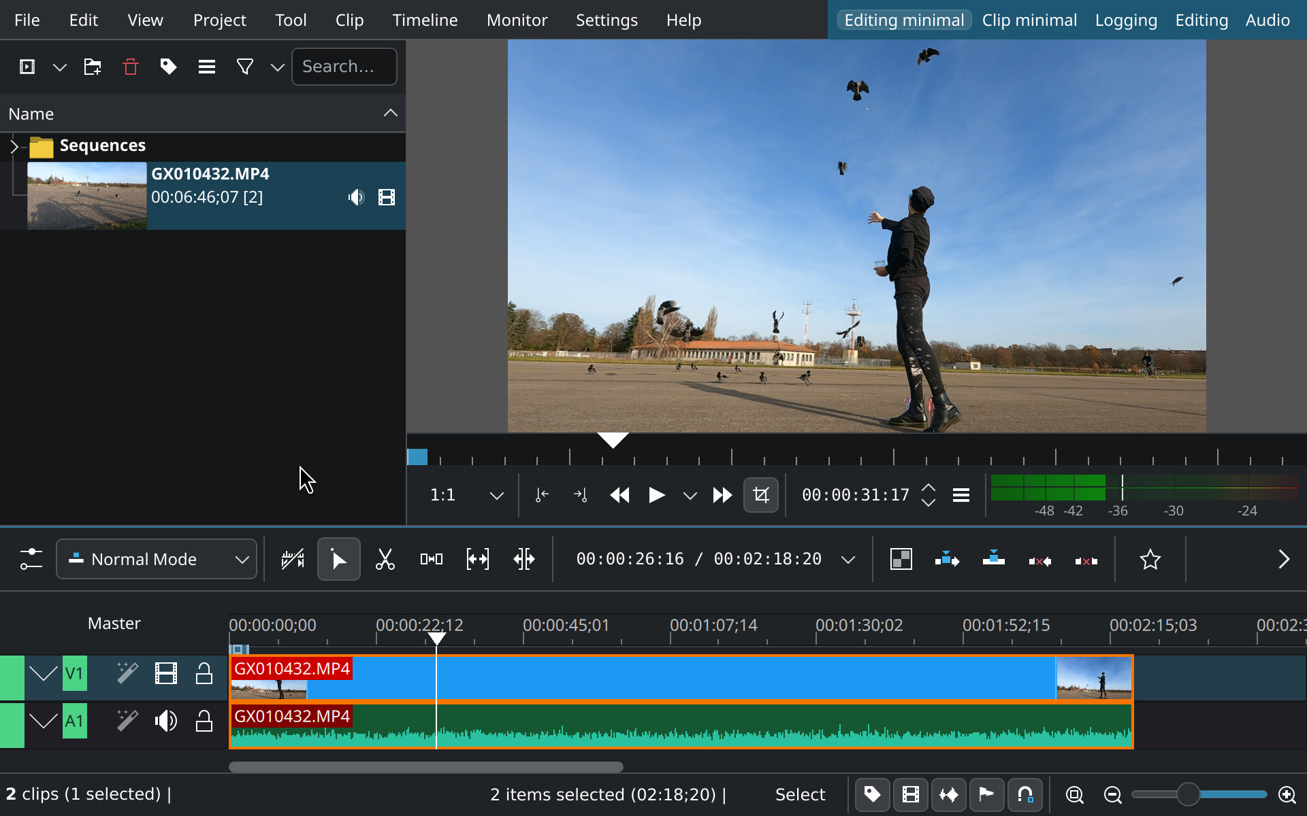Click the red delete clip trash icon
This screenshot has width=1307, height=816.
coord(130,67)
